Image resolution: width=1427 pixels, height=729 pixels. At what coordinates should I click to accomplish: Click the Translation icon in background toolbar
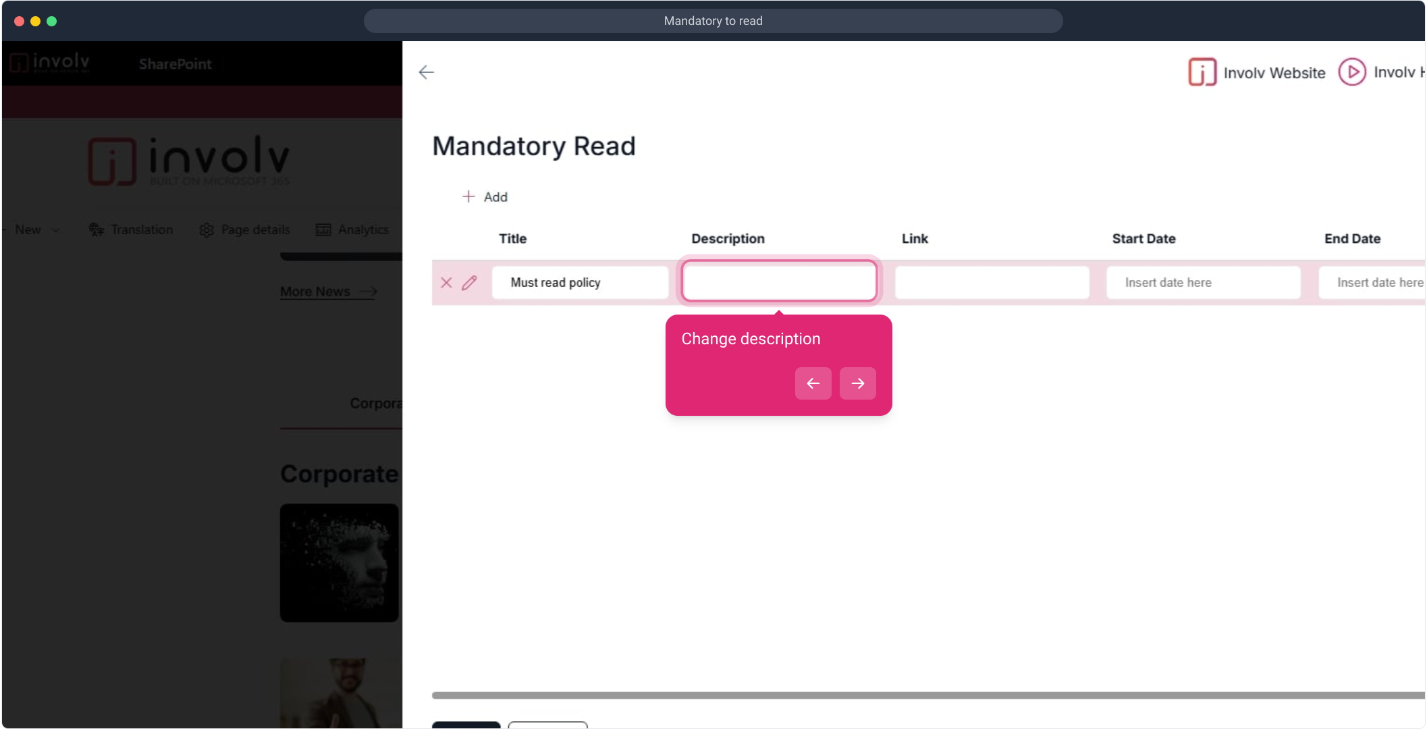[97, 230]
